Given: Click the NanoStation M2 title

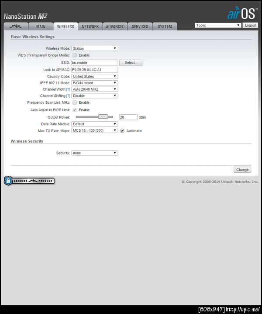Looking at the screenshot, I should coord(26,16).
